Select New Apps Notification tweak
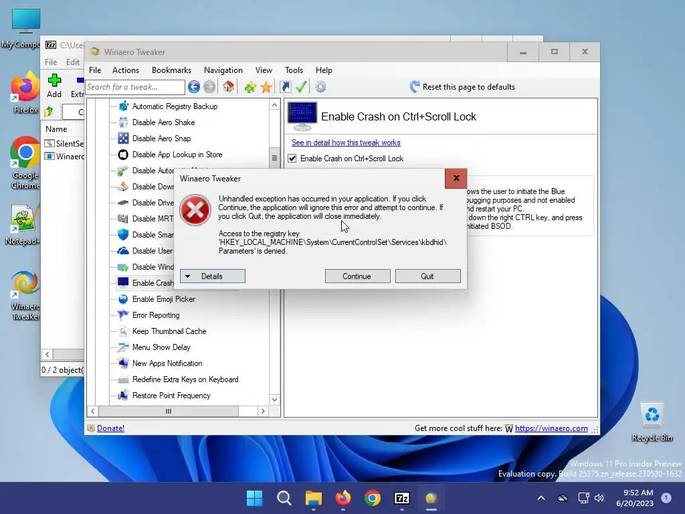 (x=167, y=363)
